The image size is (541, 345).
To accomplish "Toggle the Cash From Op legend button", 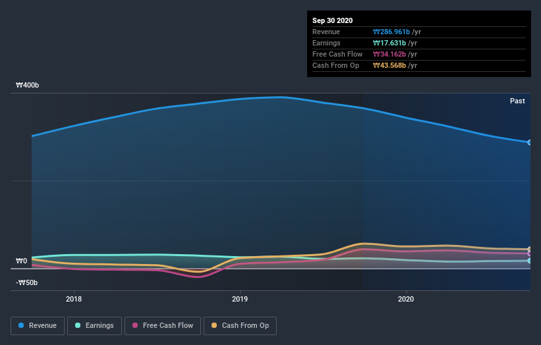I will tap(240, 326).
